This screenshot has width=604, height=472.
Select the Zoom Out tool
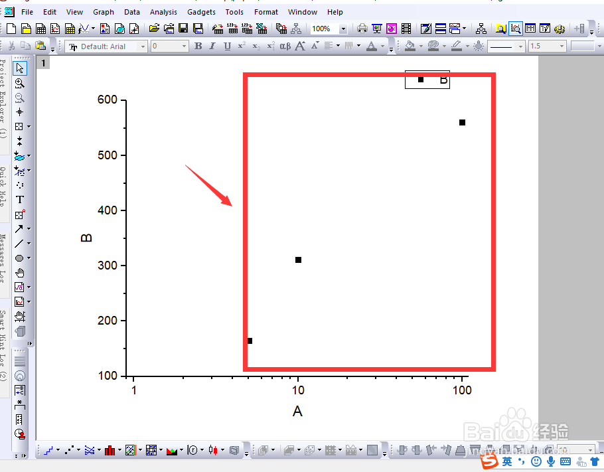(x=19, y=98)
